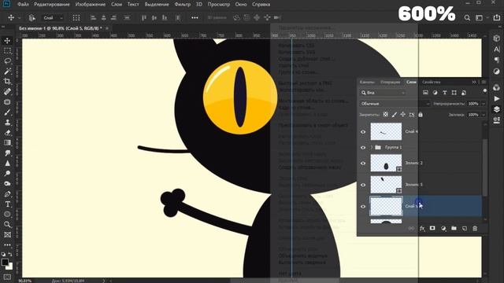Select the Brush tool
504x283 pixels.
click(x=7, y=112)
